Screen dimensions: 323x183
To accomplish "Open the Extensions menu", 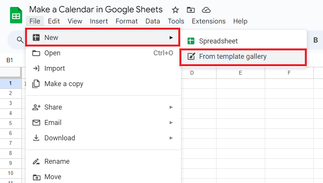I will [209, 21].
